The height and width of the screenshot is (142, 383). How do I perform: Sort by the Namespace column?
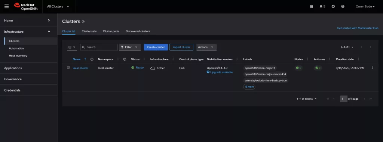point(118,59)
